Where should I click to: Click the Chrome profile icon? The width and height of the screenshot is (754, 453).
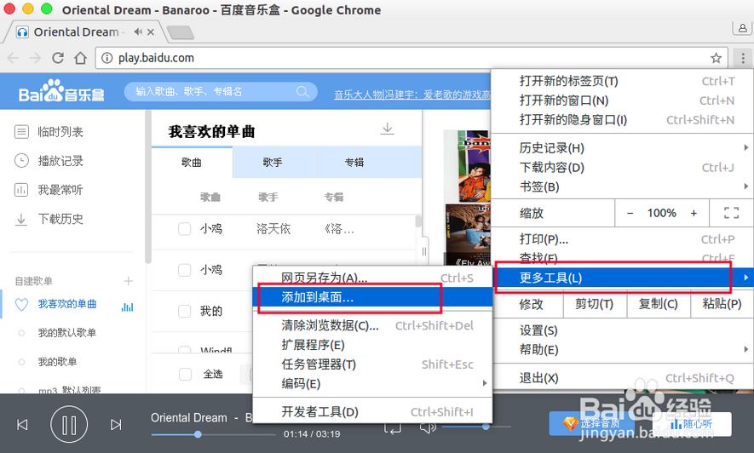pyautogui.click(x=742, y=29)
